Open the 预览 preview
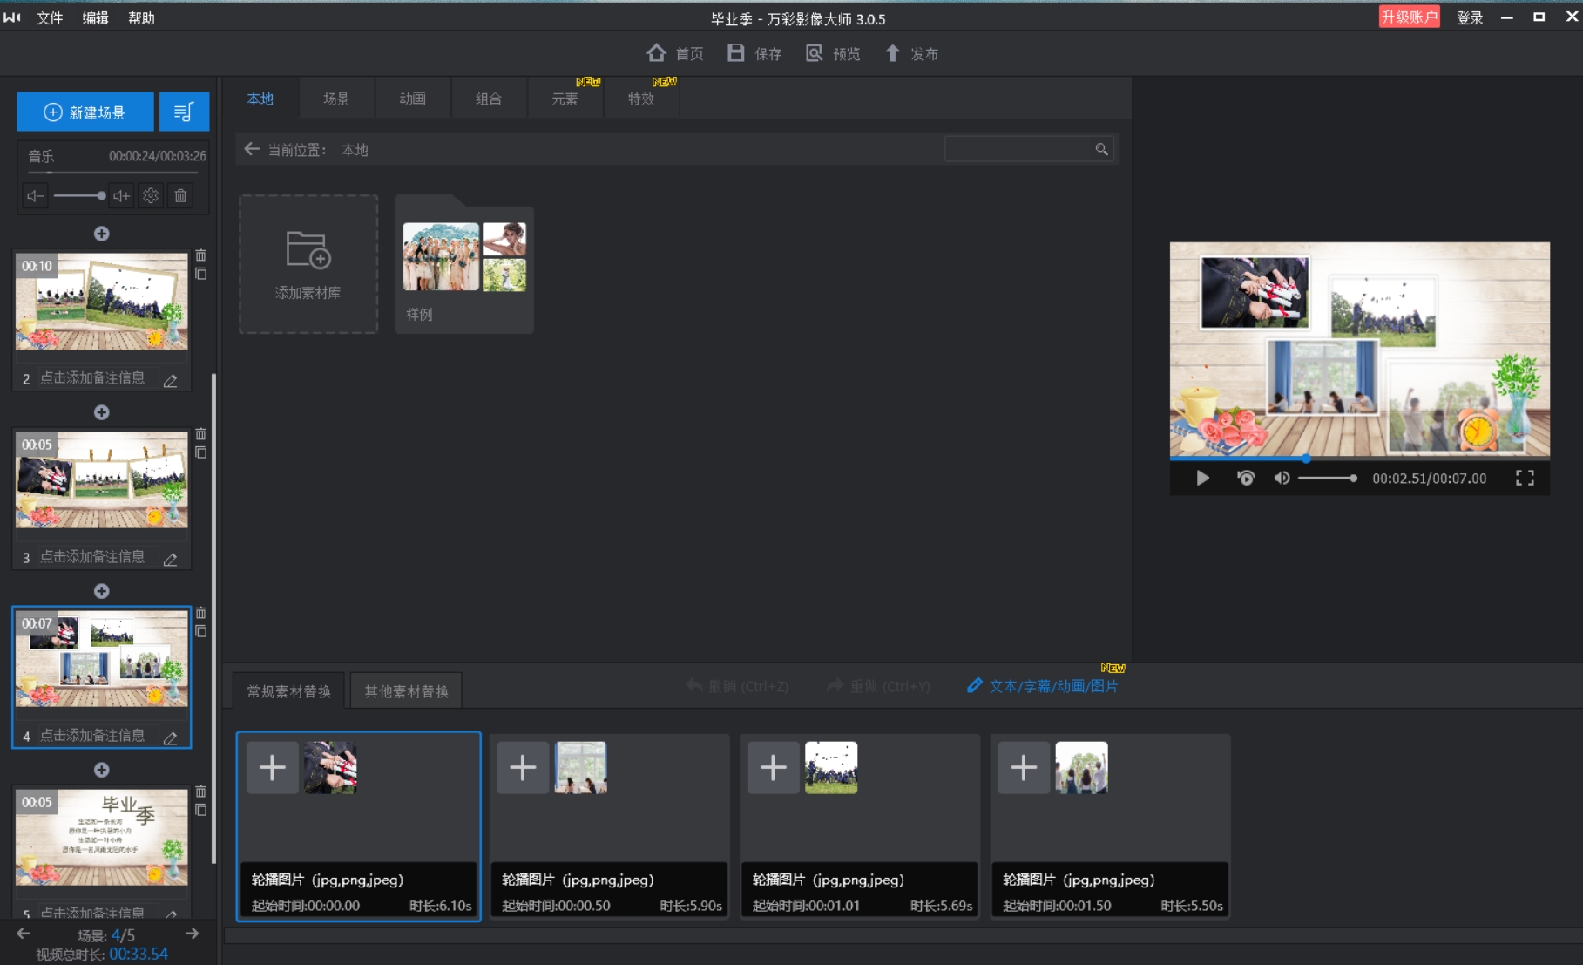This screenshot has height=965, width=1583. (x=833, y=53)
